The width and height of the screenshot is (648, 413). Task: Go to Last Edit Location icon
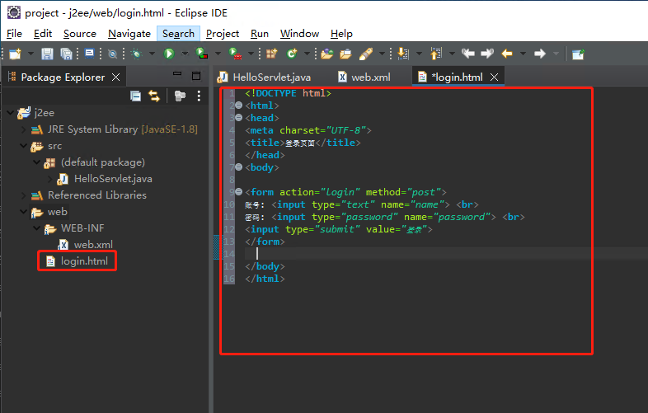[x=467, y=54]
